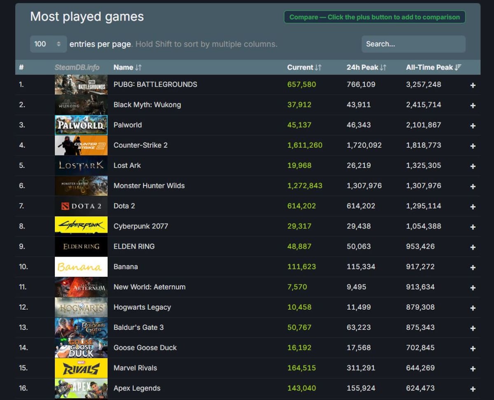
Task: Open the Apex Legends game link
Action: 137,388
